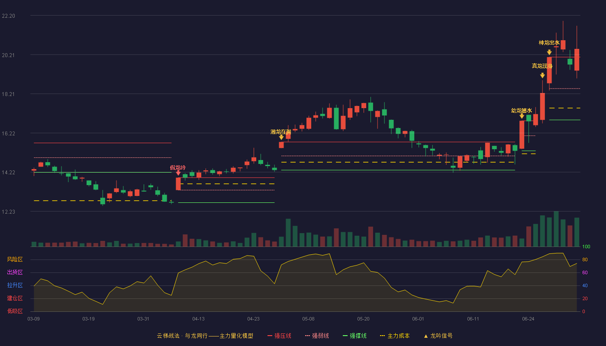Click the 云梯战法 主力量化模型 title text

click(x=205, y=336)
